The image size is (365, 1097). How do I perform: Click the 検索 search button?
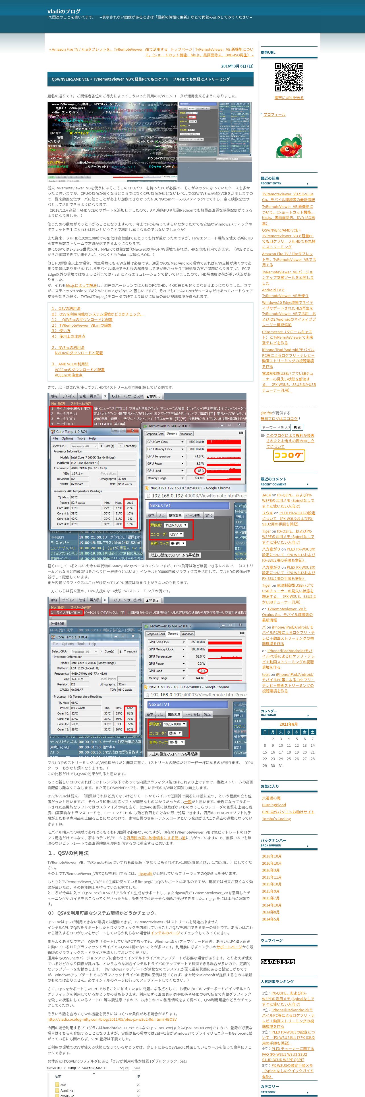(297, 427)
